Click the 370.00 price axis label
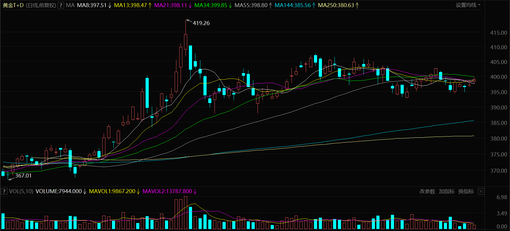 coord(499,171)
